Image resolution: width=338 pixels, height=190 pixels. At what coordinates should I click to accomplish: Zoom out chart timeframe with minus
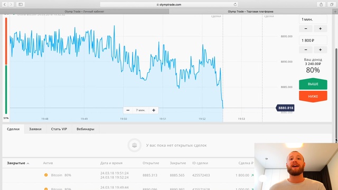click(x=128, y=110)
